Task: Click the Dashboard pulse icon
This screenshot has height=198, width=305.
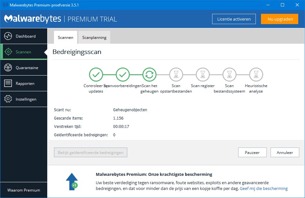Action: coord(8,36)
